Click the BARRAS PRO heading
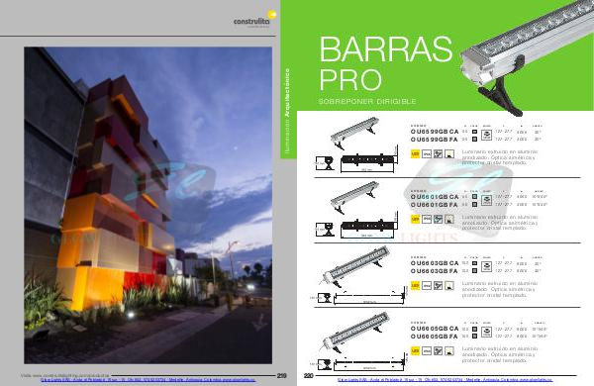This screenshot has width=594, height=386. 386,63
